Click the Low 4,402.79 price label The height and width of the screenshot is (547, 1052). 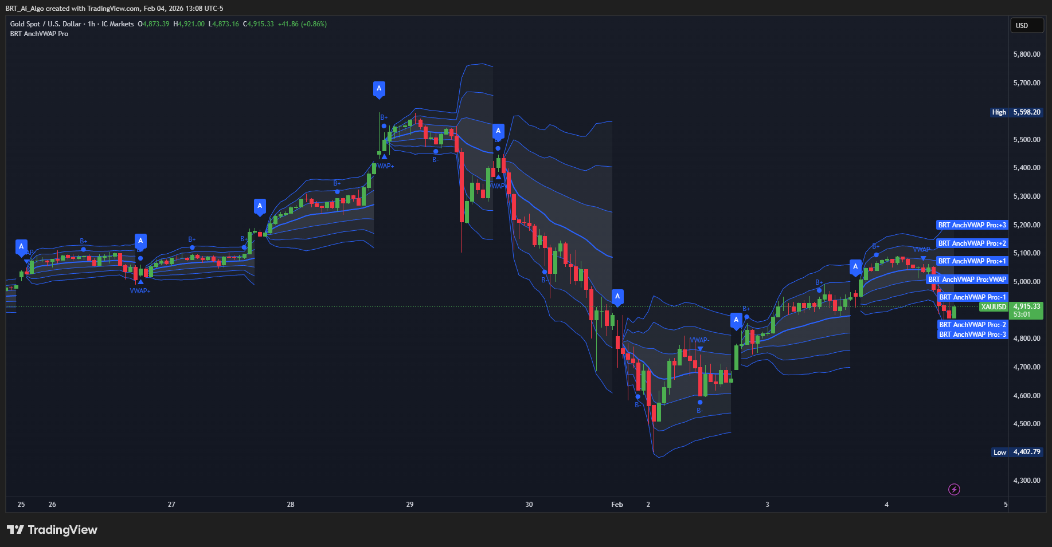pyautogui.click(x=1016, y=452)
